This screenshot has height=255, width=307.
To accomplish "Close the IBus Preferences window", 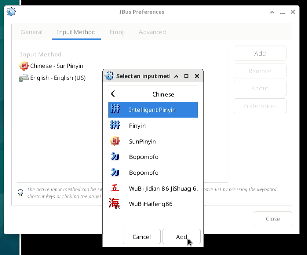I will (x=293, y=12).
